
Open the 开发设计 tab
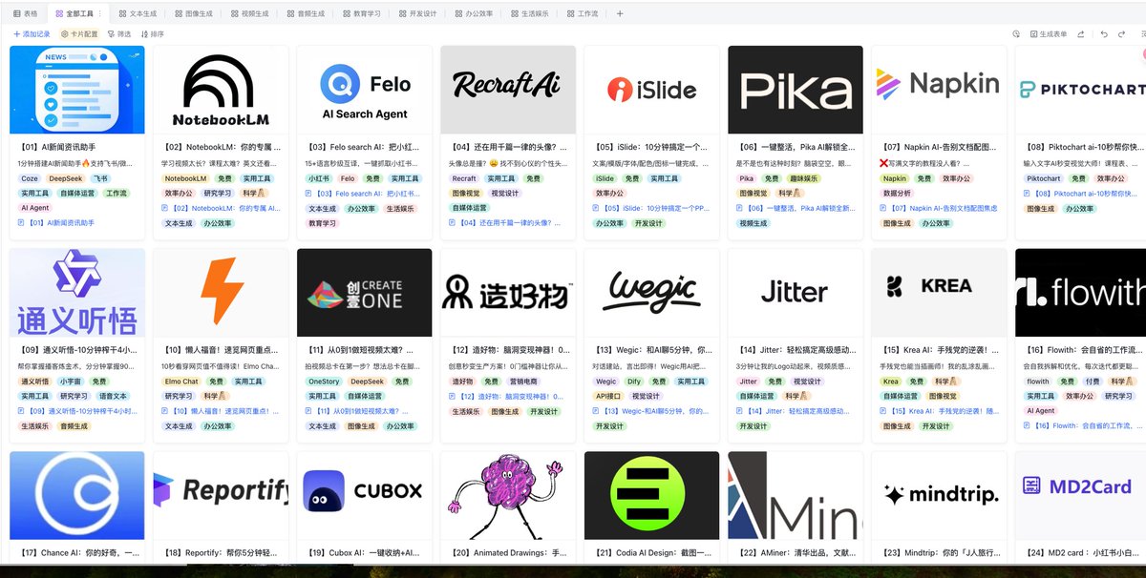pos(418,14)
